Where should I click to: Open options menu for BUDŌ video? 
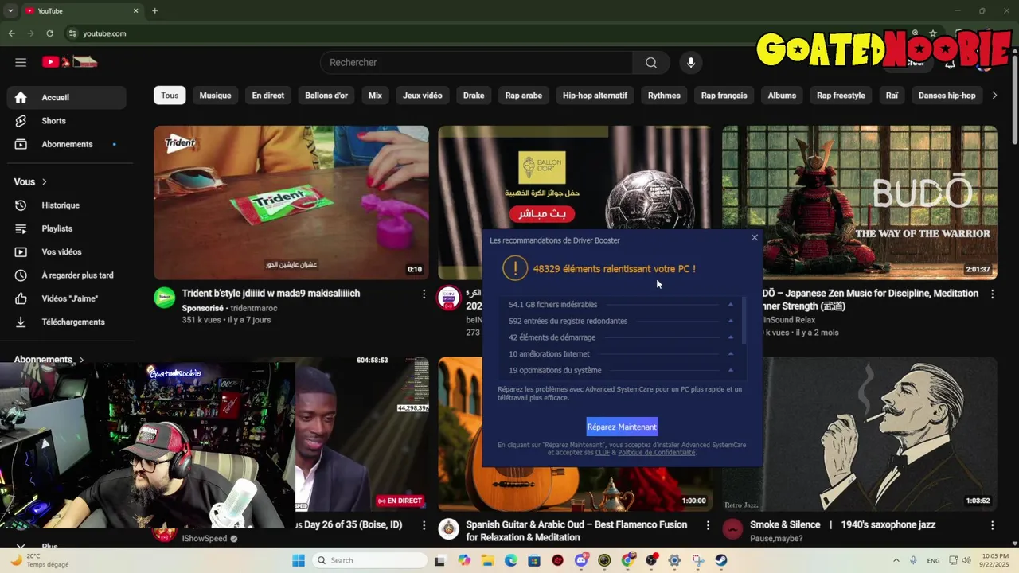(x=992, y=294)
